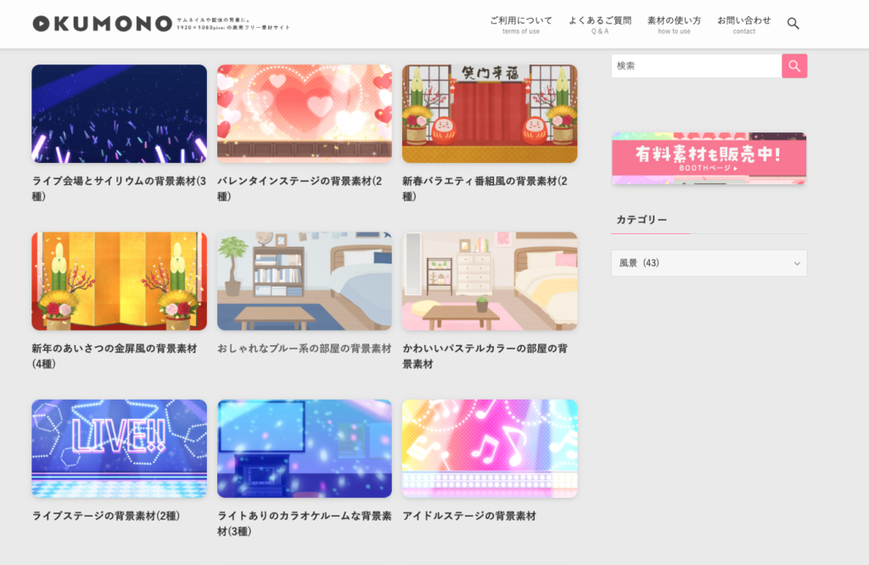Click title ライトありのカラオケルームな背景素材(3種)
Image resolution: width=869 pixels, height=565 pixels.
tap(305, 523)
